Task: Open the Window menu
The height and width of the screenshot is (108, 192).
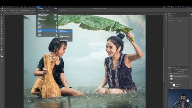Action: coord(49,7)
